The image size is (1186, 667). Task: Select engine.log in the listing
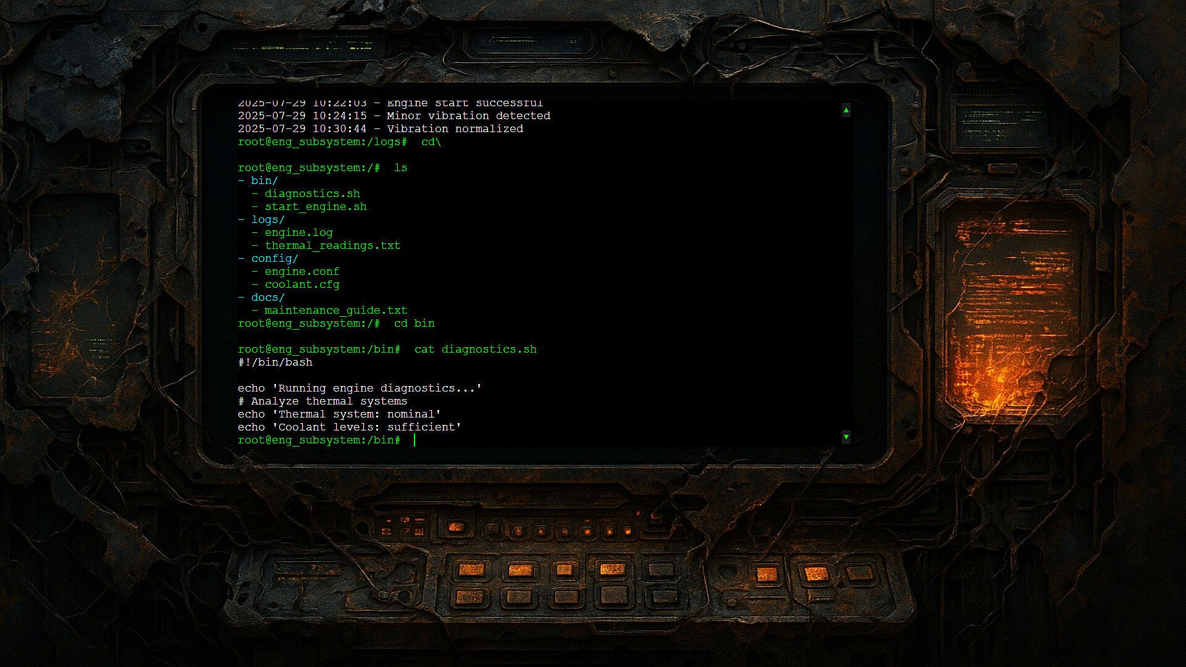pos(298,233)
